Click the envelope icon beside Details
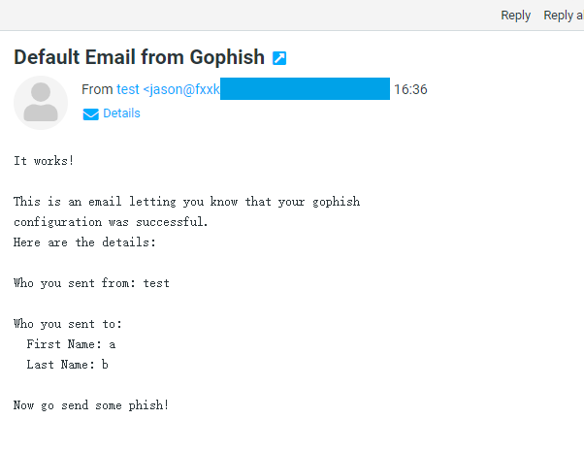The image size is (584, 451). point(91,114)
